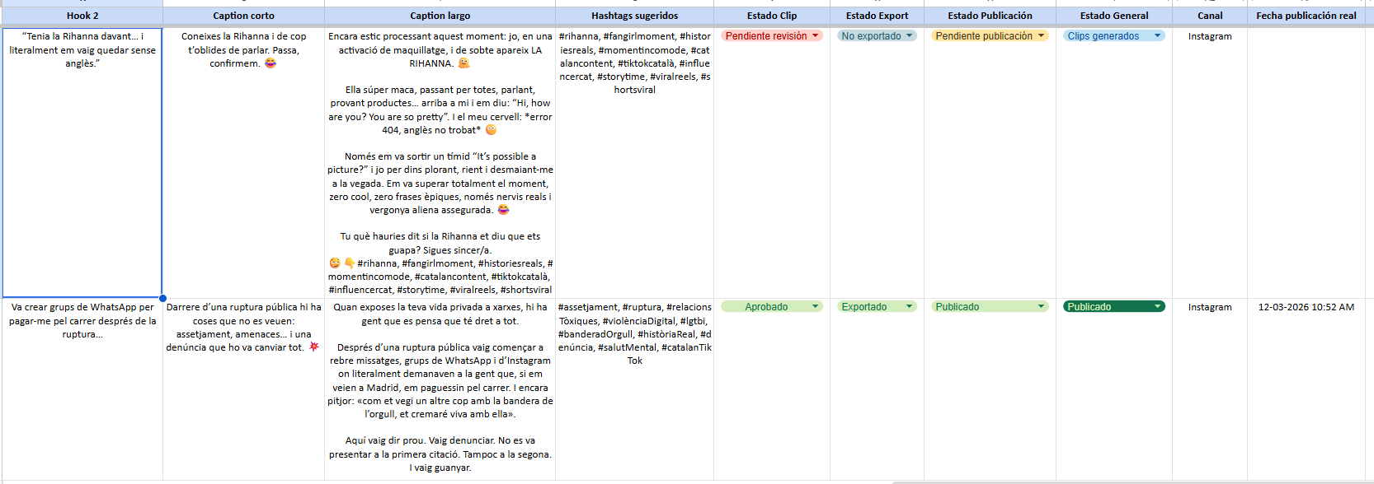
Task: Click the hashtags cell starting "#assetjament, #ruptura"
Action: pyautogui.click(x=634, y=389)
